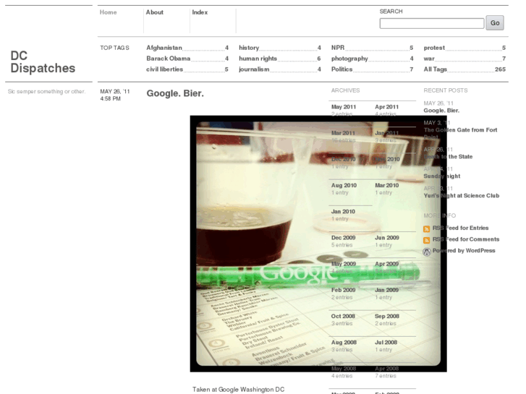Open the Index page
526x394 pixels.
coord(200,12)
